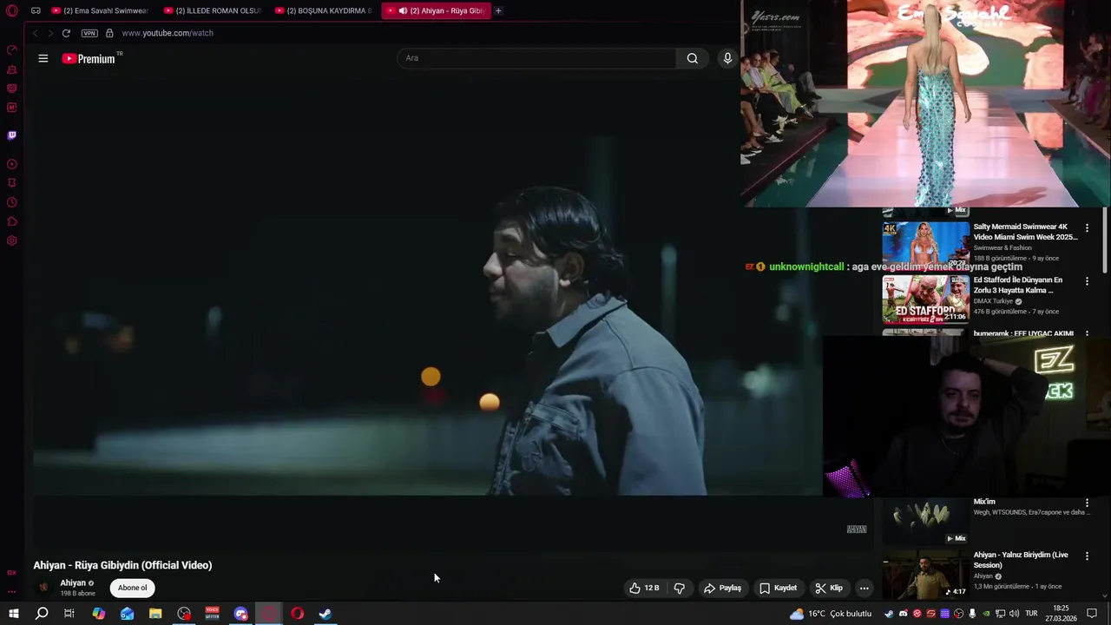The width and height of the screenshot is (1111, 625).
Task: Like the video (12 B)
Action: tap(644, 588)
